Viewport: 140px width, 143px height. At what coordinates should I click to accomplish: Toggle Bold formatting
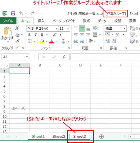(30, 35)
